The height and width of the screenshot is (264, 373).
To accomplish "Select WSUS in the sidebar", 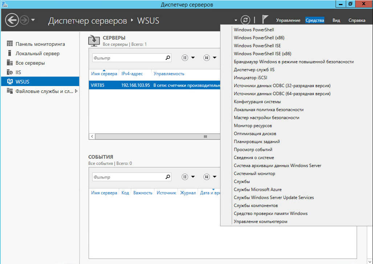I will [40, 82].
